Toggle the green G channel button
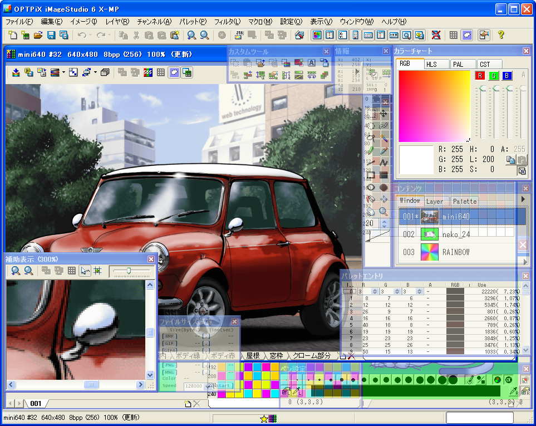536x426 pixels. coord(493,76)
